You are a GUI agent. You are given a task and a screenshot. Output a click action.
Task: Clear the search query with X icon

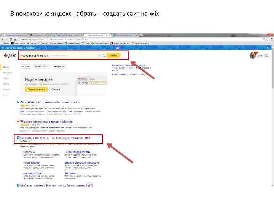coord(99,55)
